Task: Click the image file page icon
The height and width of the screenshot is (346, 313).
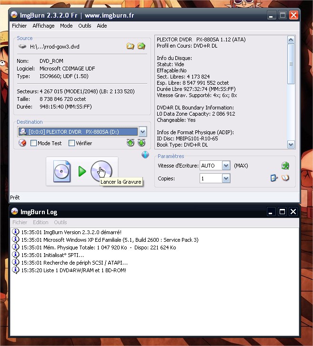Action: click(x=62, y=171)
